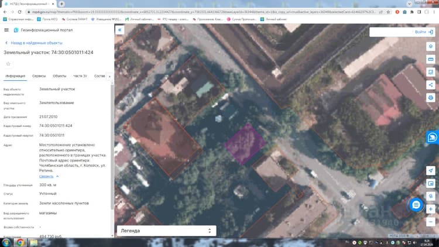
Task: Click the map search field
Action: [391, 32]
